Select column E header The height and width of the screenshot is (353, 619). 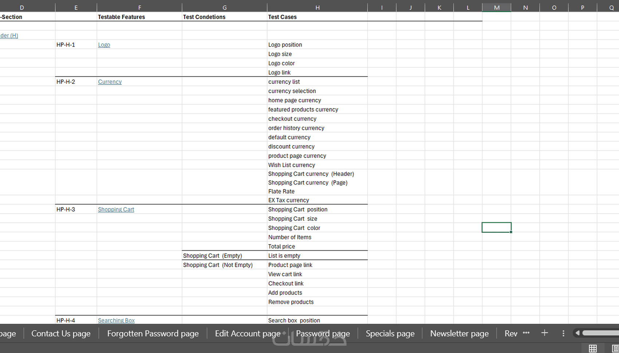(x=76, y=8)
